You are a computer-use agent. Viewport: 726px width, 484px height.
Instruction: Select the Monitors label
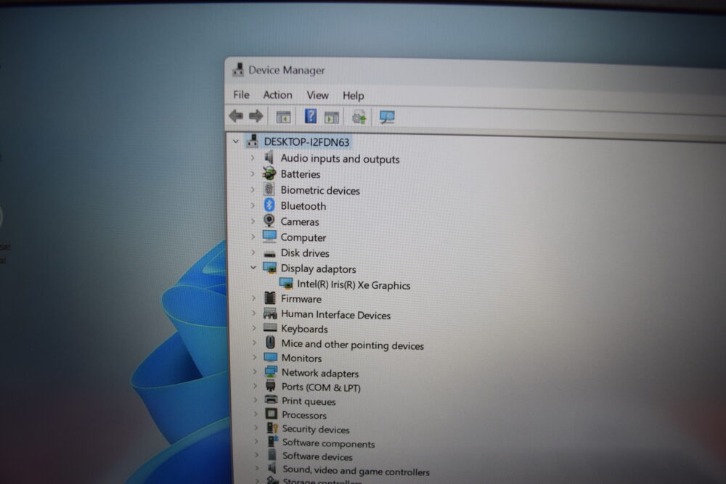coord(301,358)
